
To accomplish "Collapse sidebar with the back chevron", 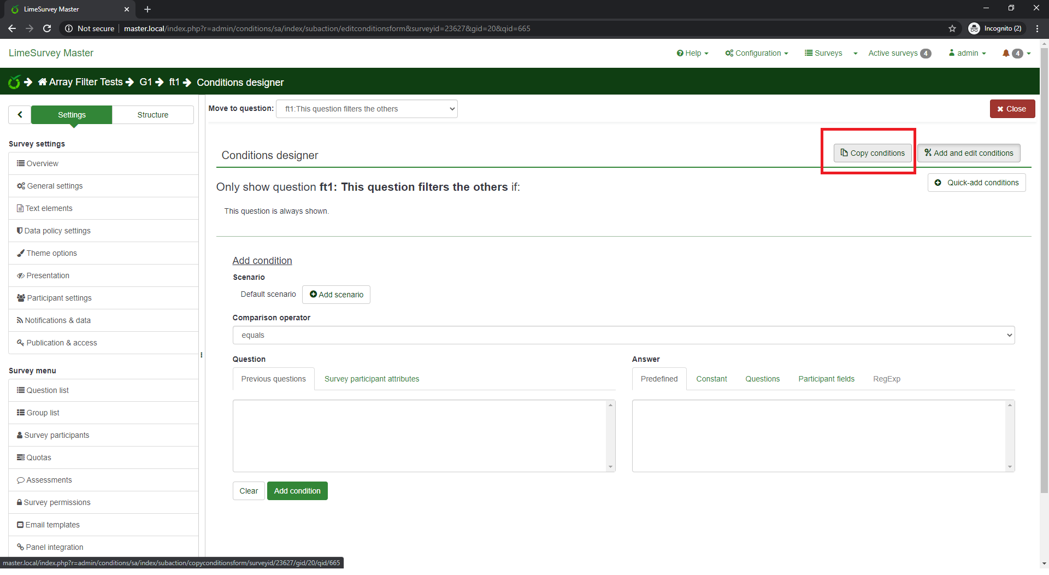I will (x=20, y=115).
